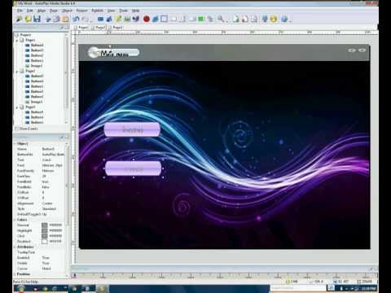The width and height of the screenshot is (391, 293).
Task: Collapse the Attributes category in properties
Action: 15,247
